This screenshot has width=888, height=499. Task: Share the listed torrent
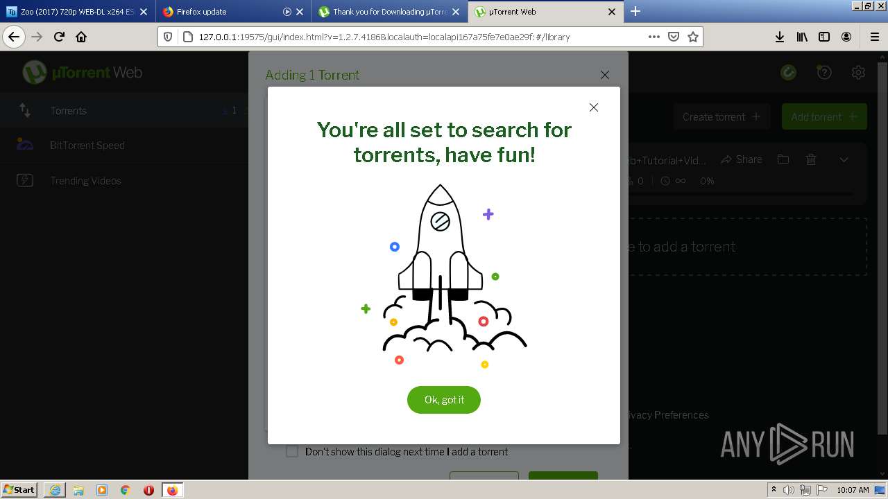pyautogui.click(x=742, y=159)
